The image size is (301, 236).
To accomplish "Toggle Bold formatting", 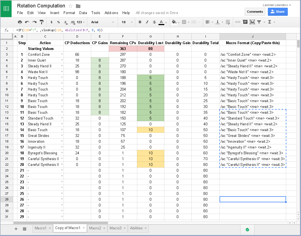I will pyautogui.click(x=140, y=22).
